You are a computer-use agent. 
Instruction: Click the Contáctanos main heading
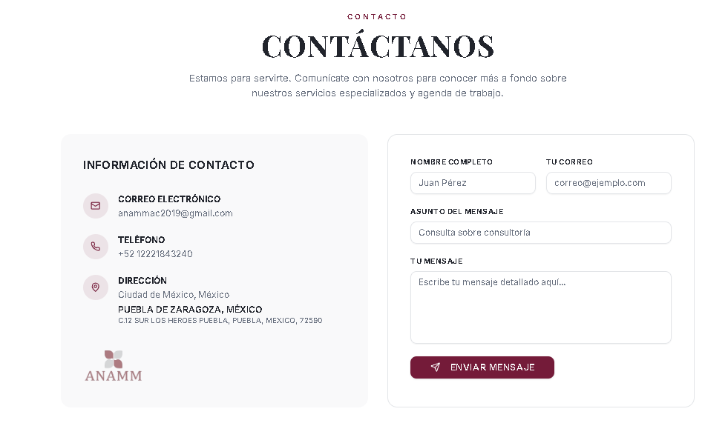click(x=378, y=47)
